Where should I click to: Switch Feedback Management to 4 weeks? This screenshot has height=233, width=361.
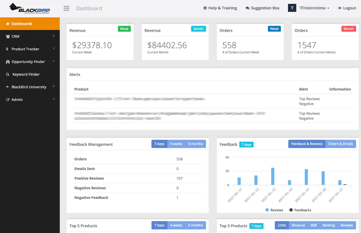tap(176, 144)
